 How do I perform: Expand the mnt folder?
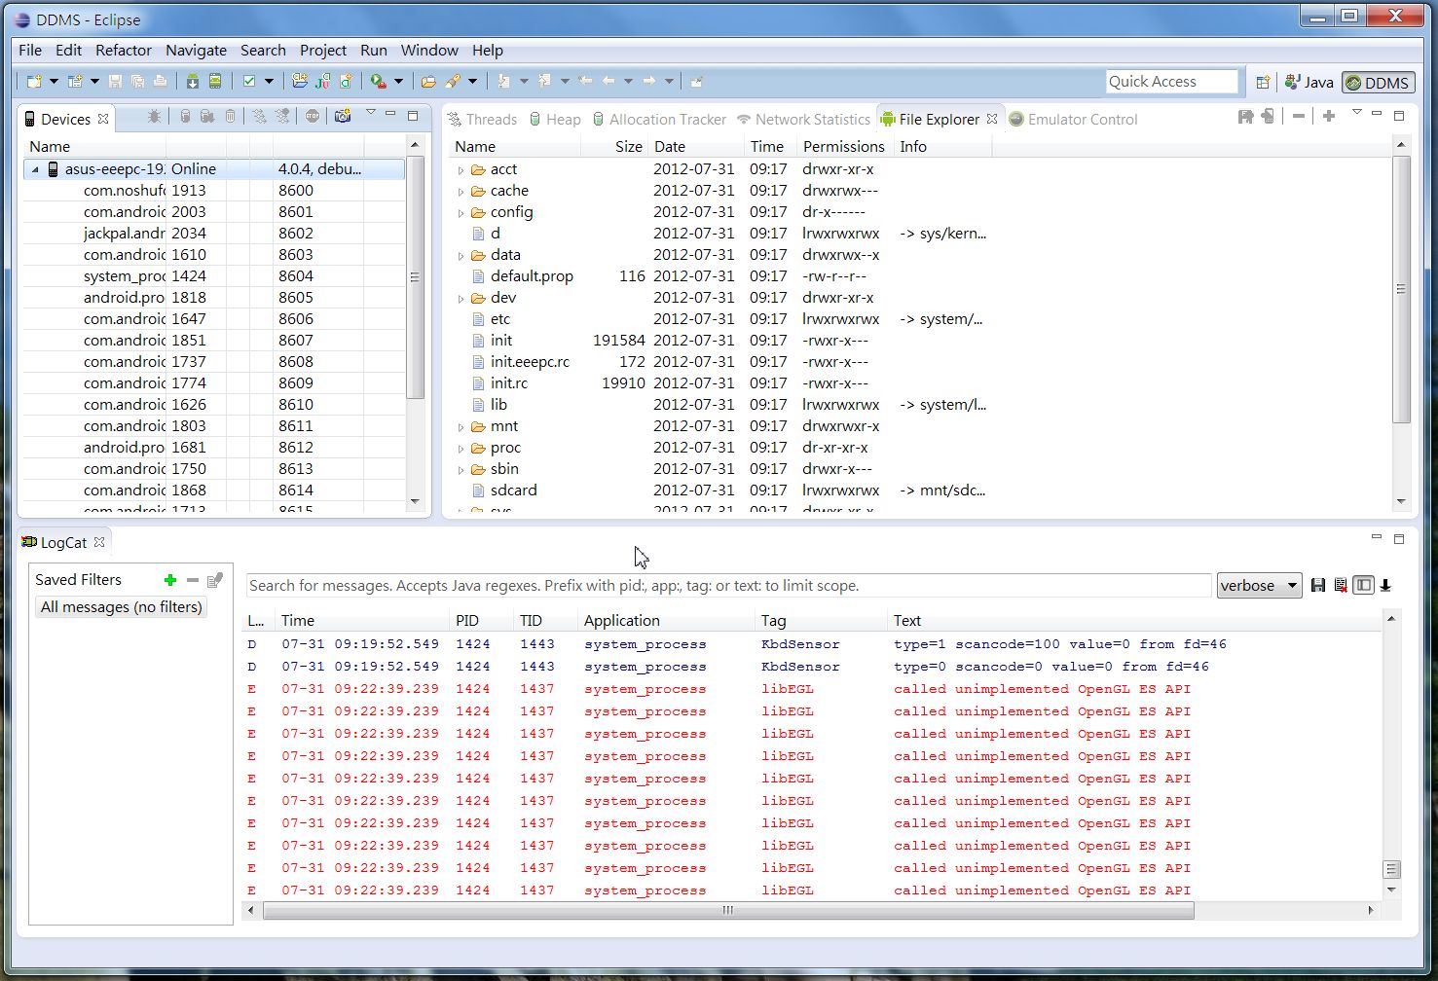461,427
